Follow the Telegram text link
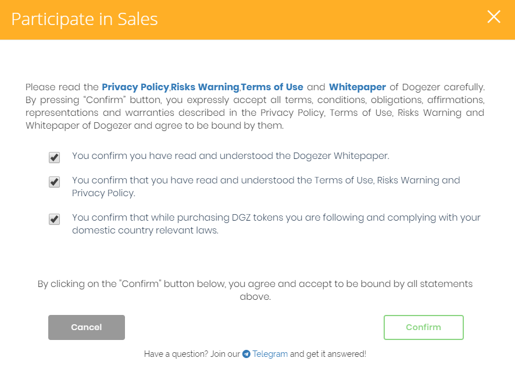The width and height of the screenshot is (515, 372). [270, 354]
